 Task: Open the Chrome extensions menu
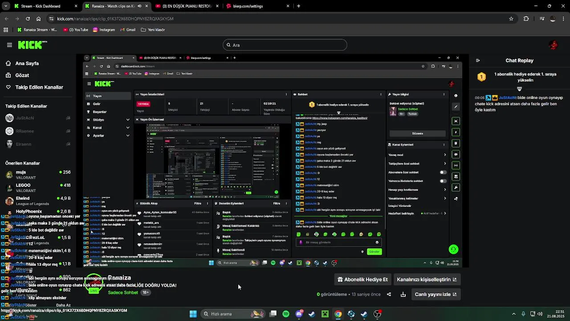(526, 19)
